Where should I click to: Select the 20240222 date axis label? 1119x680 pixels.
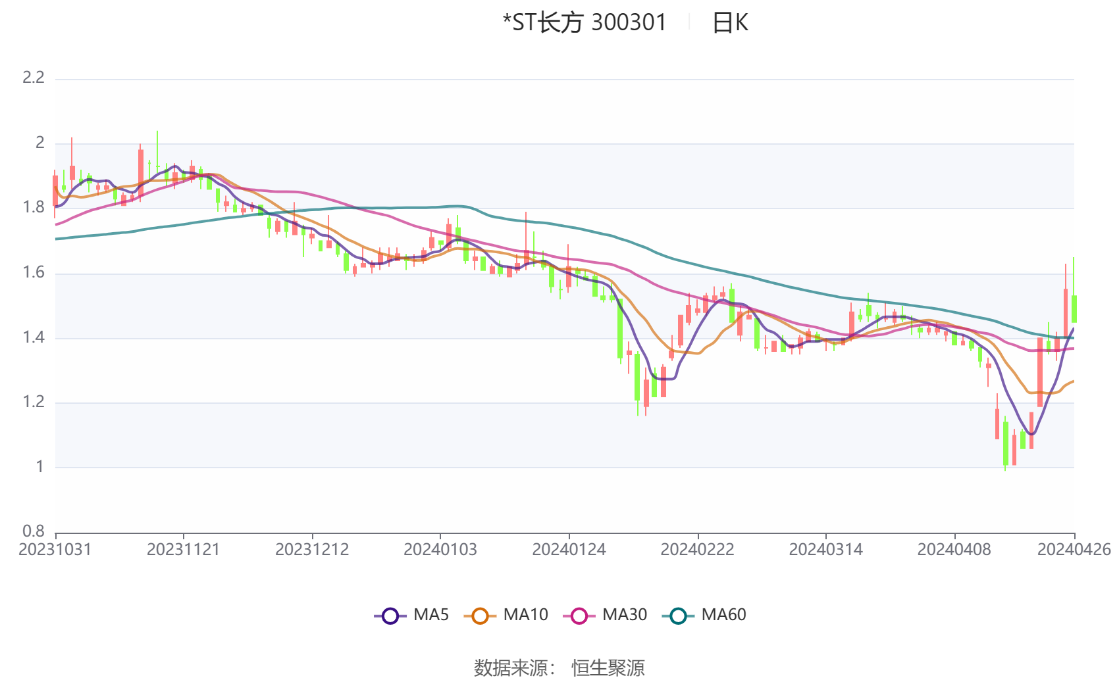[697, 549]
